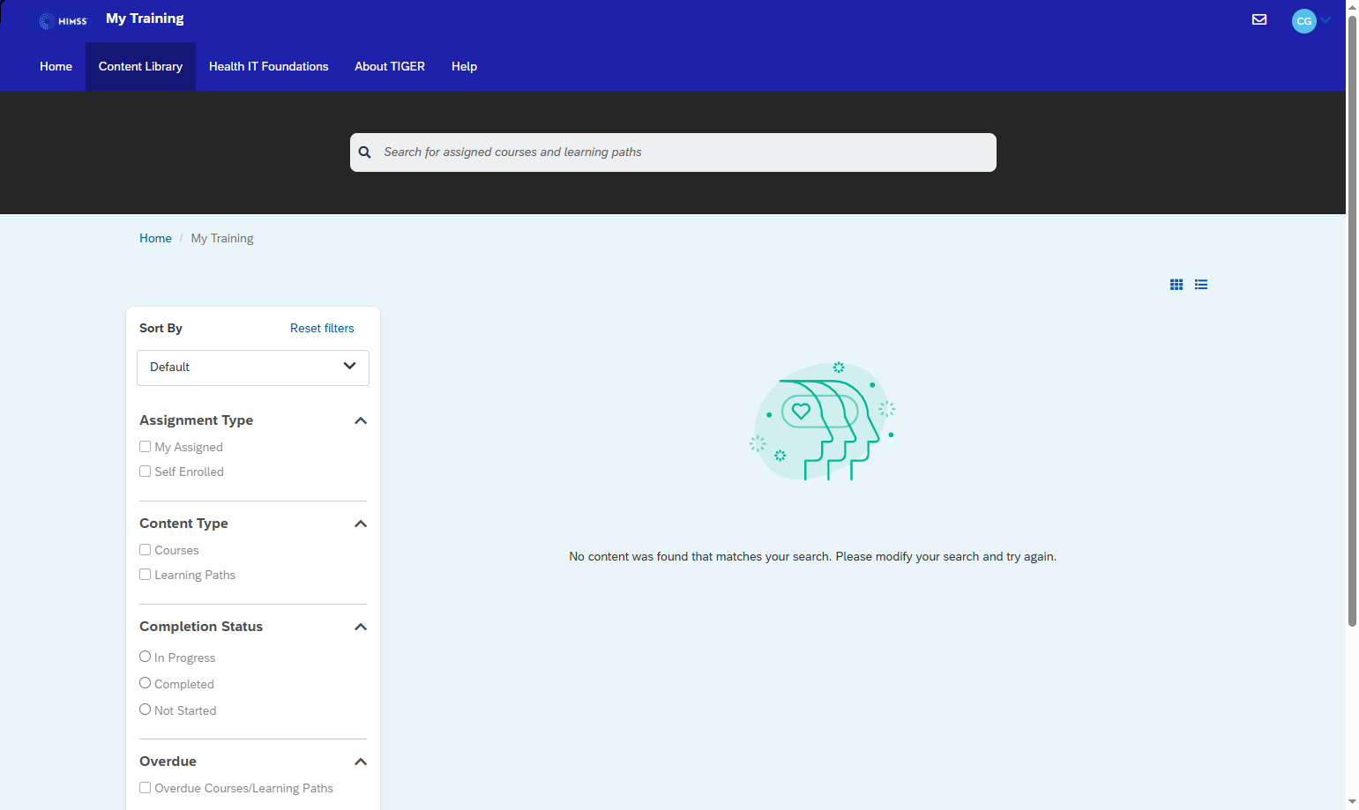Collapse the Content Type section

[361, 524]
